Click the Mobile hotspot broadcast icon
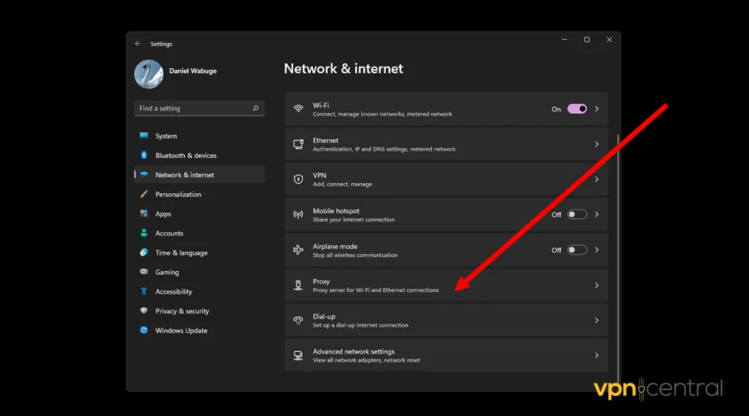Screen dimensions: 749x416 point(298,215)
